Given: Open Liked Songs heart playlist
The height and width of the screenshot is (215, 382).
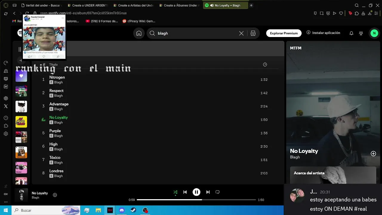Looking at the screenshot, I should click(21, 76).
